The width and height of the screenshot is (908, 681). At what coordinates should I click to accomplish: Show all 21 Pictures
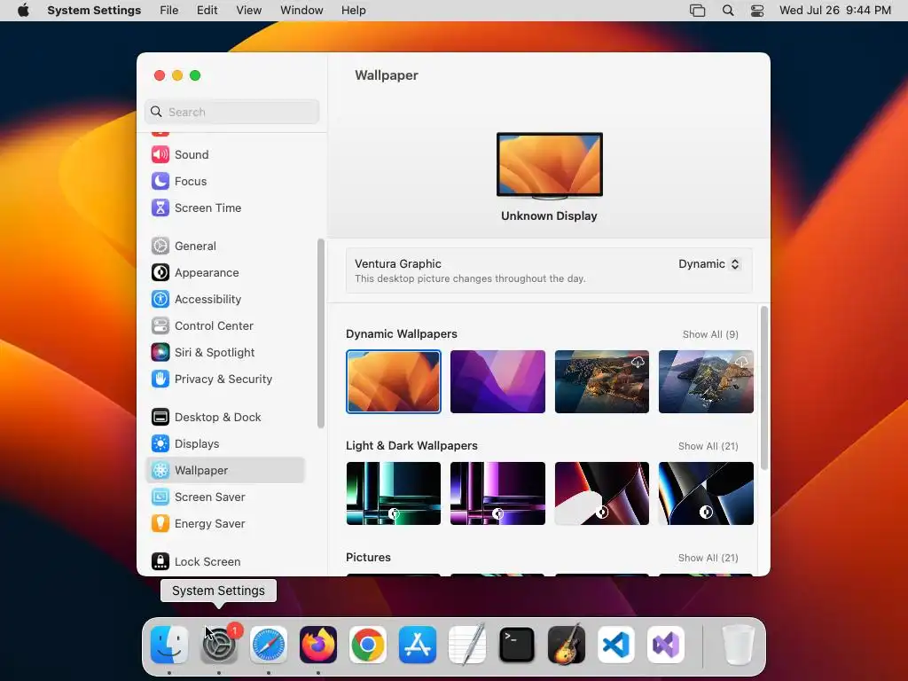point(708,558)
